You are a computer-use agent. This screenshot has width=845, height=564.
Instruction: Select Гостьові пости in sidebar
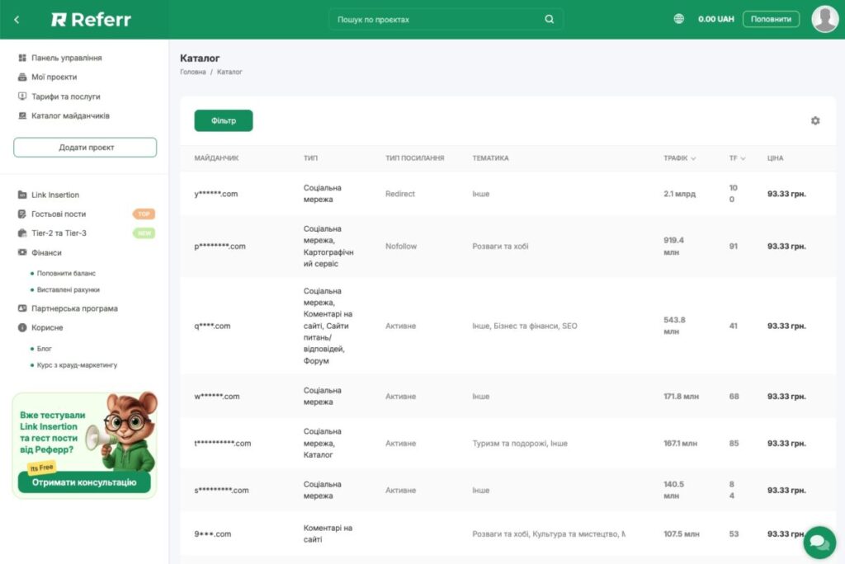click(59, 214)
